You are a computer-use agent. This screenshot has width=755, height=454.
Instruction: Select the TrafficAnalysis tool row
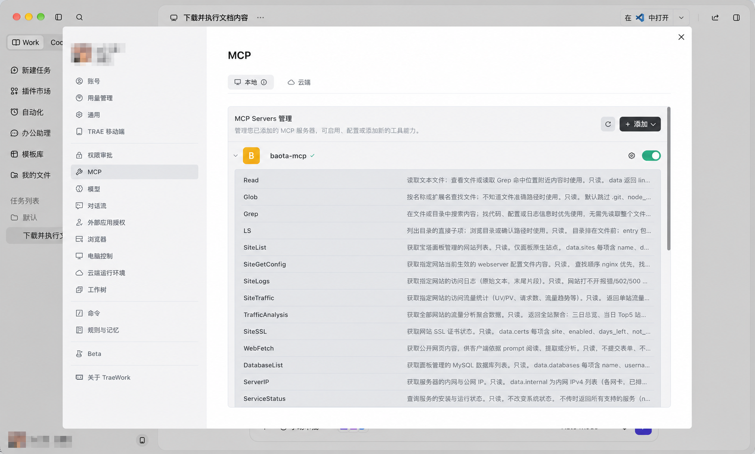pos(447,315)
